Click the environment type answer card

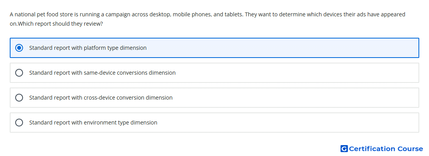pyautogui.click(x=214, y=123)
